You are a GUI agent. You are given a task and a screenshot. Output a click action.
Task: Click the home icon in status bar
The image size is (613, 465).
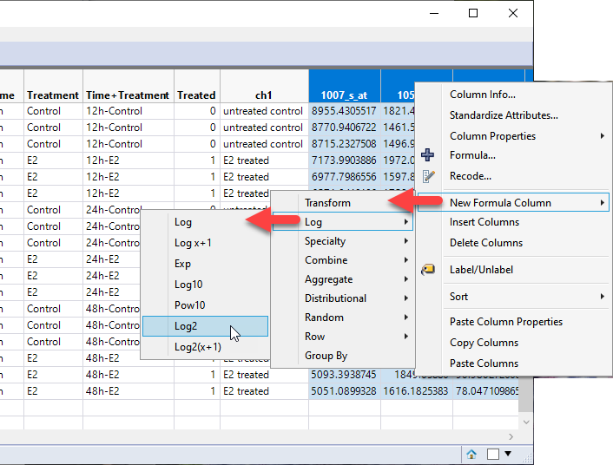pyautogui.click(x=471, y=454)
